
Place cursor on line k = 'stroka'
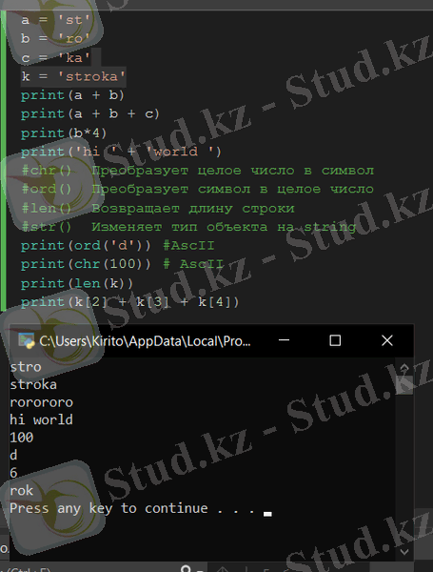(x=73, y=76)
